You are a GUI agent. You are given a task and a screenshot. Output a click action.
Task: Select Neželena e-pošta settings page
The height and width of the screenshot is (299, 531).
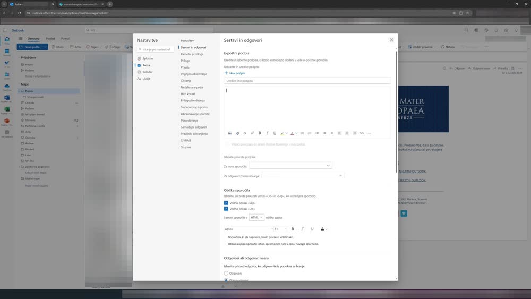(192, 87)
